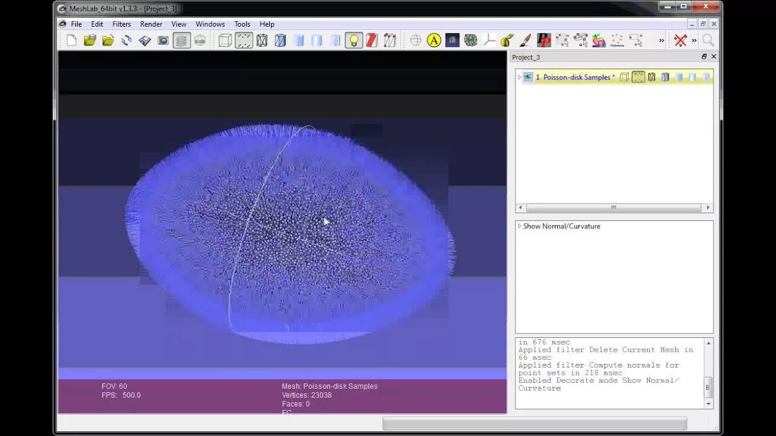Select the Bounding Box render mode icon

point(225,40)
